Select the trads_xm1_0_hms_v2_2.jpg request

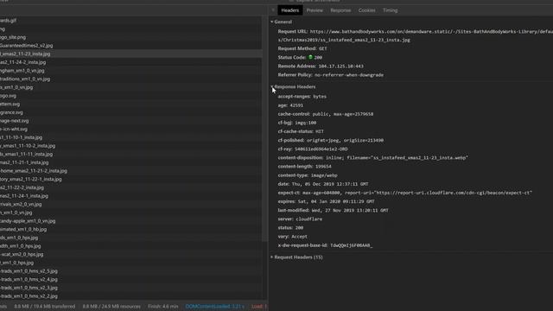(130, 296)
